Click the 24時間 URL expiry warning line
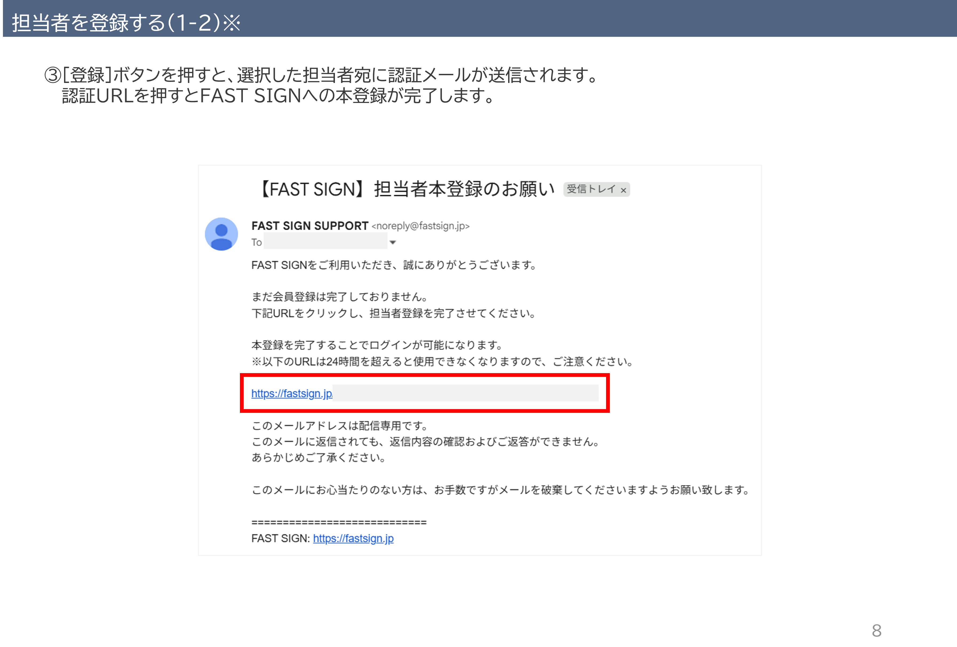The height and width of the screenshot is (647, 957). tap(443, 362)
